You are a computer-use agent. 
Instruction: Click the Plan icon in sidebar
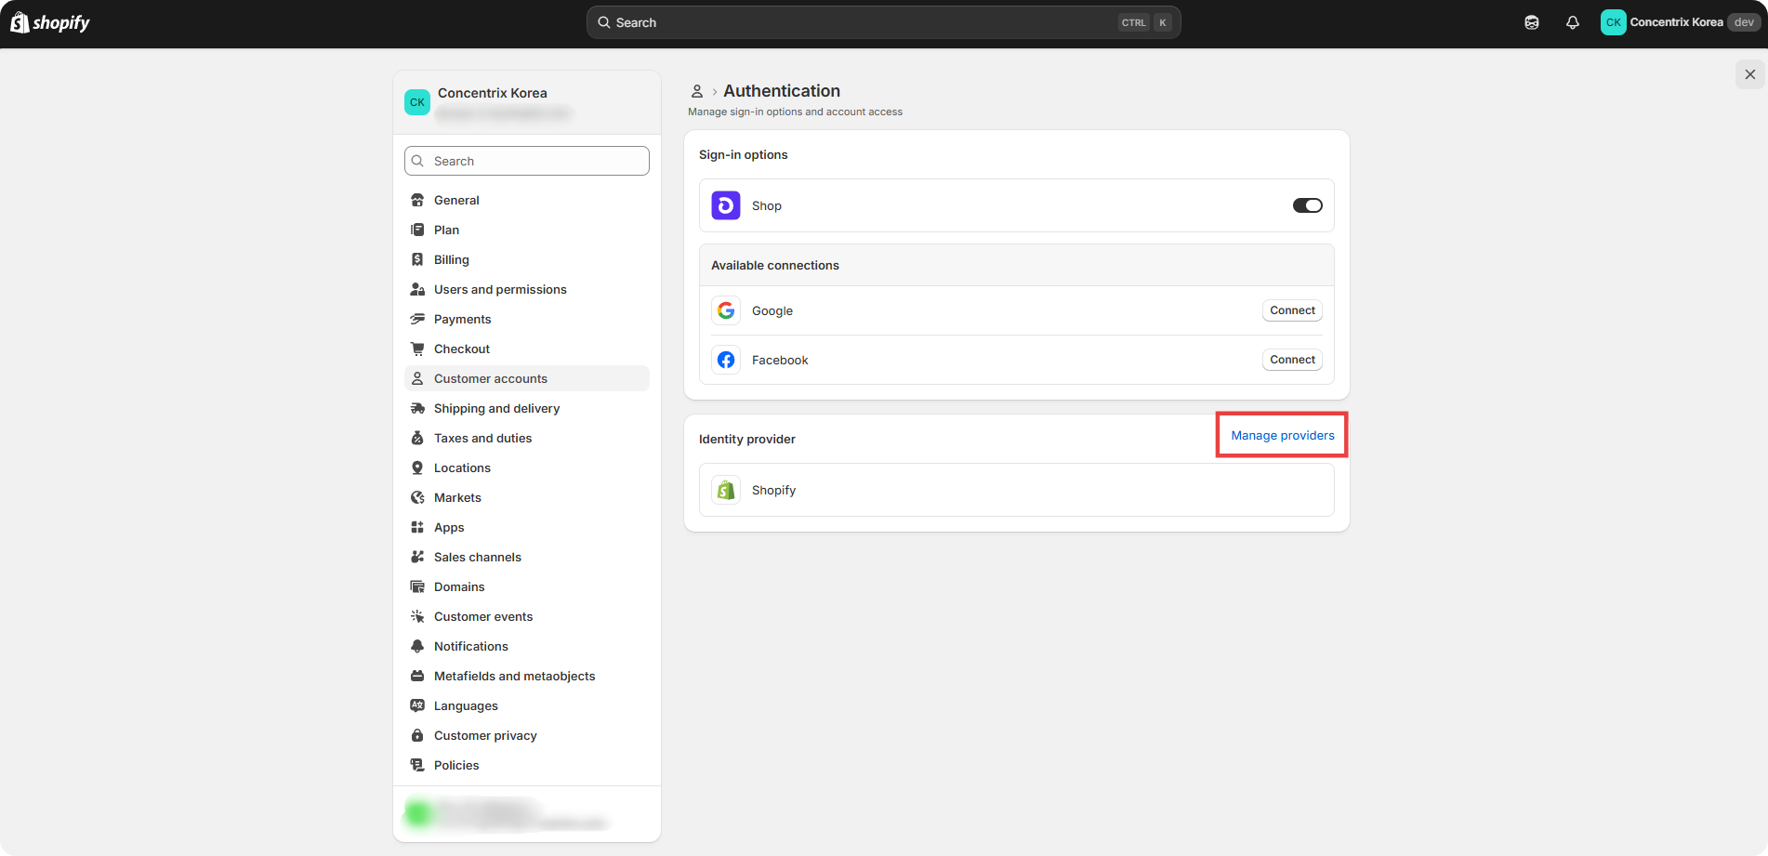tap(417, 230)
